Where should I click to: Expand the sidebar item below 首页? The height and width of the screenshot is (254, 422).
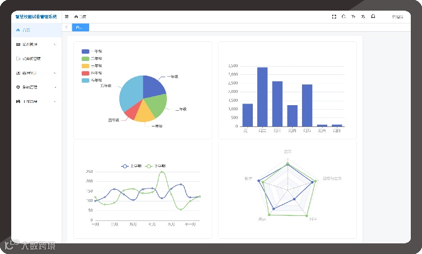(x=36, y=44)
